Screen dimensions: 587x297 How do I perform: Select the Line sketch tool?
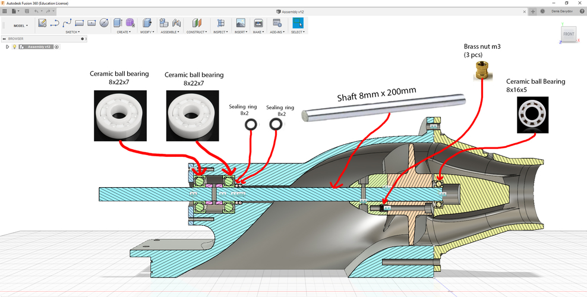[55, 23]
